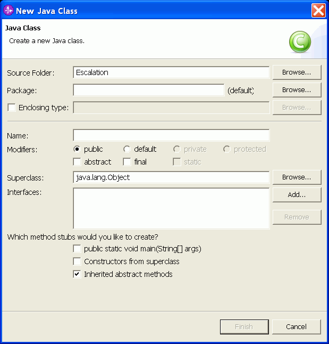Select the public modifier radio button

(77, 149)
